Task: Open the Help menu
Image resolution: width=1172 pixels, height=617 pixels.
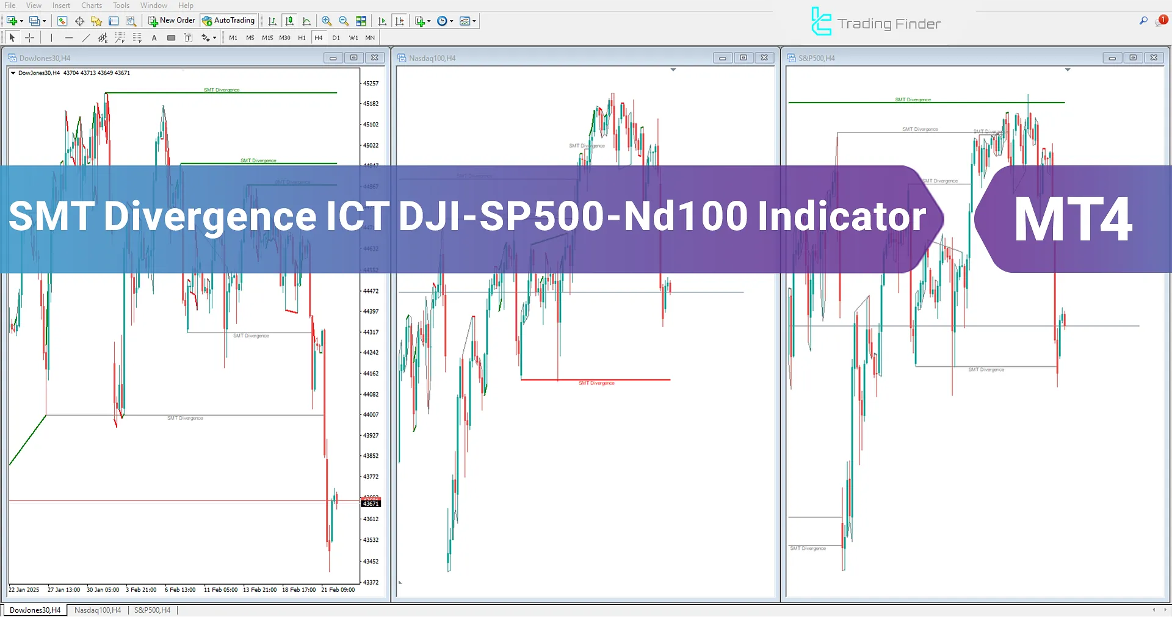Action: 186,5
